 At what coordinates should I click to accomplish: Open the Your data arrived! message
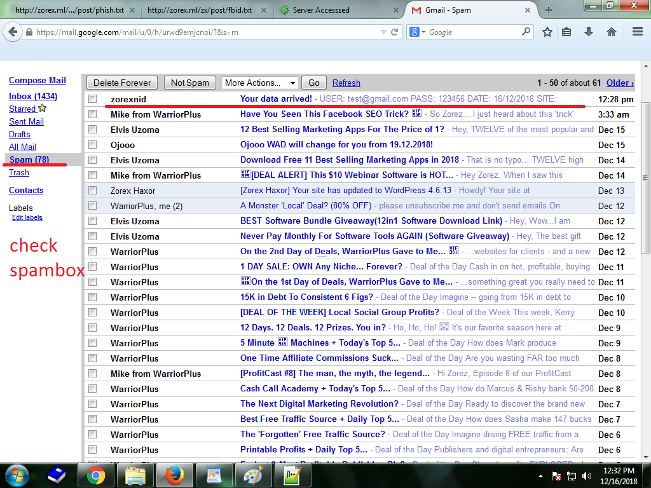276,98
